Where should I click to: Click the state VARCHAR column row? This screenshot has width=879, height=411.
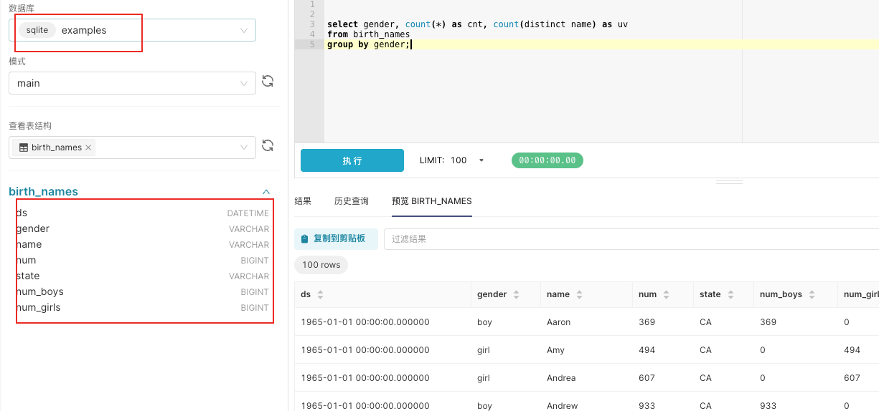143,276
